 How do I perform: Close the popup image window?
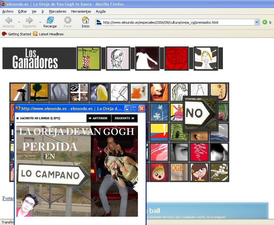142,109
